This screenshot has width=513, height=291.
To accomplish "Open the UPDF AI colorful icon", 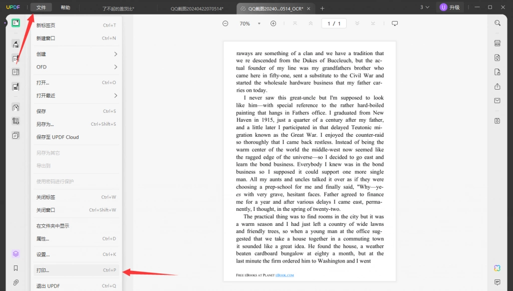I will tap(497, 268).
